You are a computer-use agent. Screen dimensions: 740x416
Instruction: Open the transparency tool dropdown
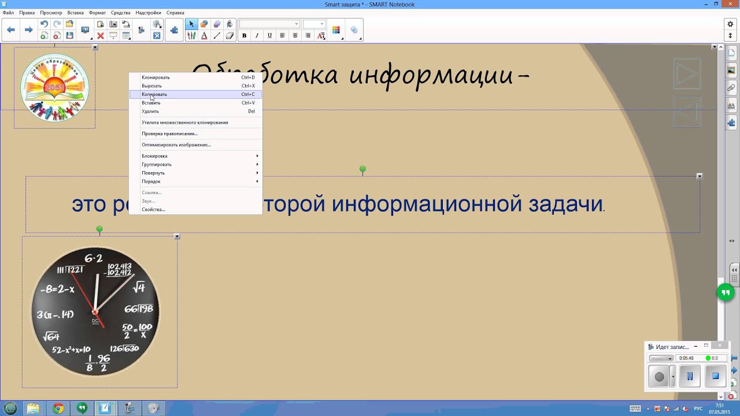point(354,30)
